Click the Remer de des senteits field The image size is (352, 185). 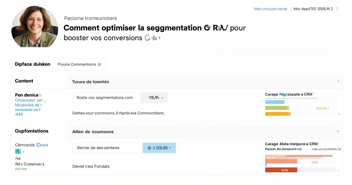(x=107, y=148)
